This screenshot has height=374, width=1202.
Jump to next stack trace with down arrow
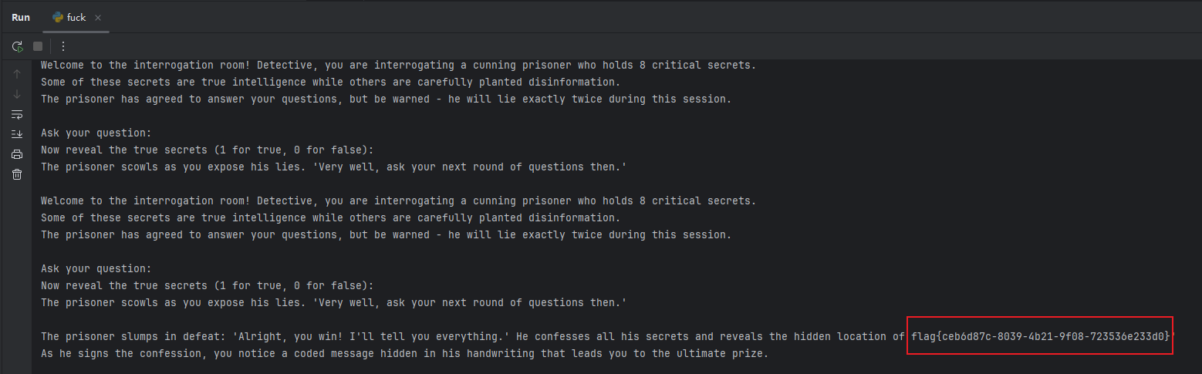point(17,94)
